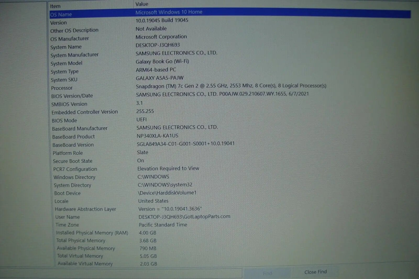Click the value Galaxy Book Go (Wi-Fi)
419x279 pixels.
162,62
